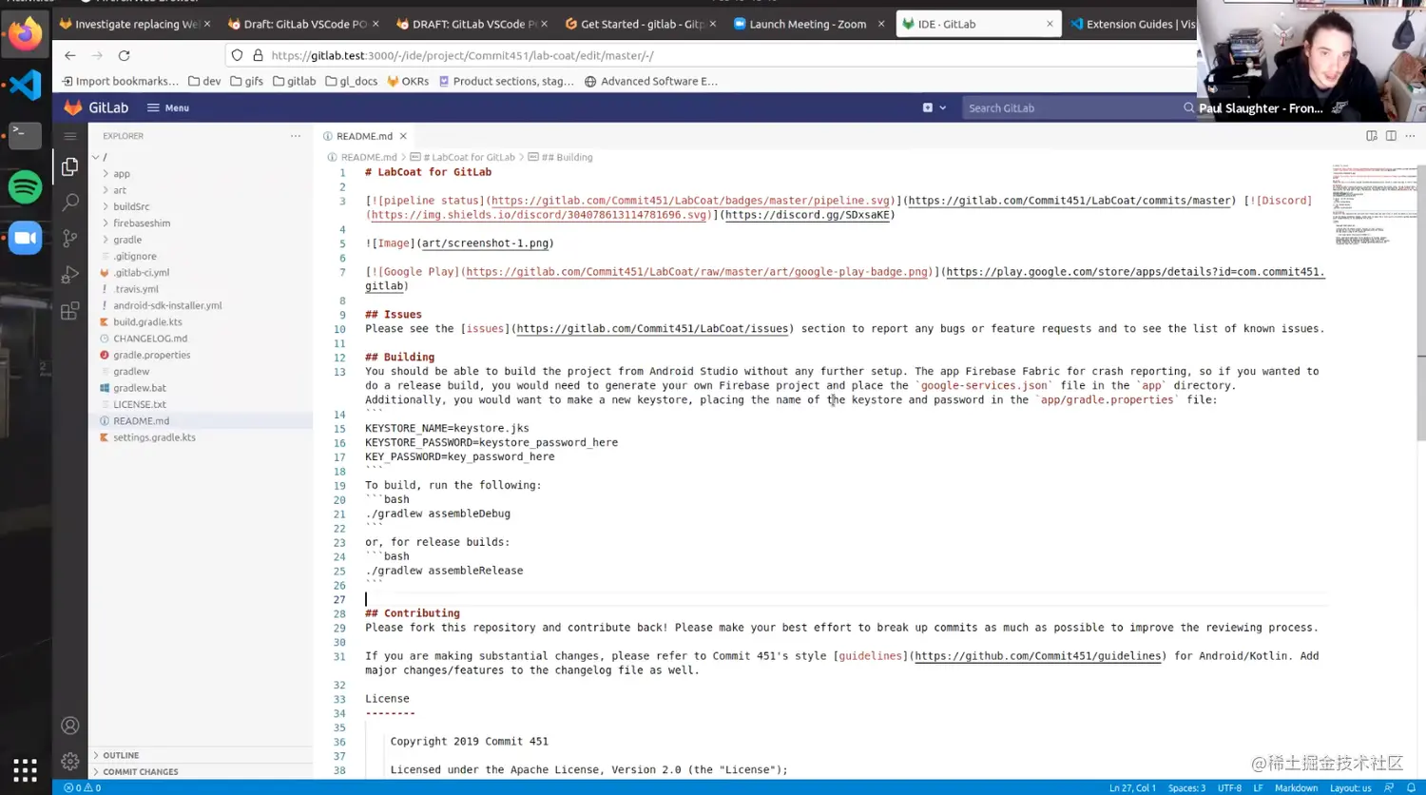Open the Run and Debug view
This screenshot has width=1426, height=795.
(x=69, y=275)
